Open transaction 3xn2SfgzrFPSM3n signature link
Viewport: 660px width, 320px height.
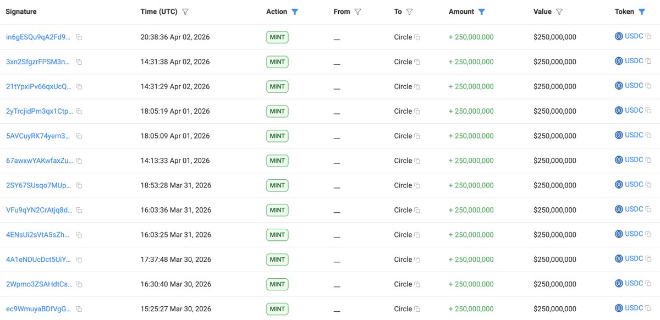[x=38, y=62]
